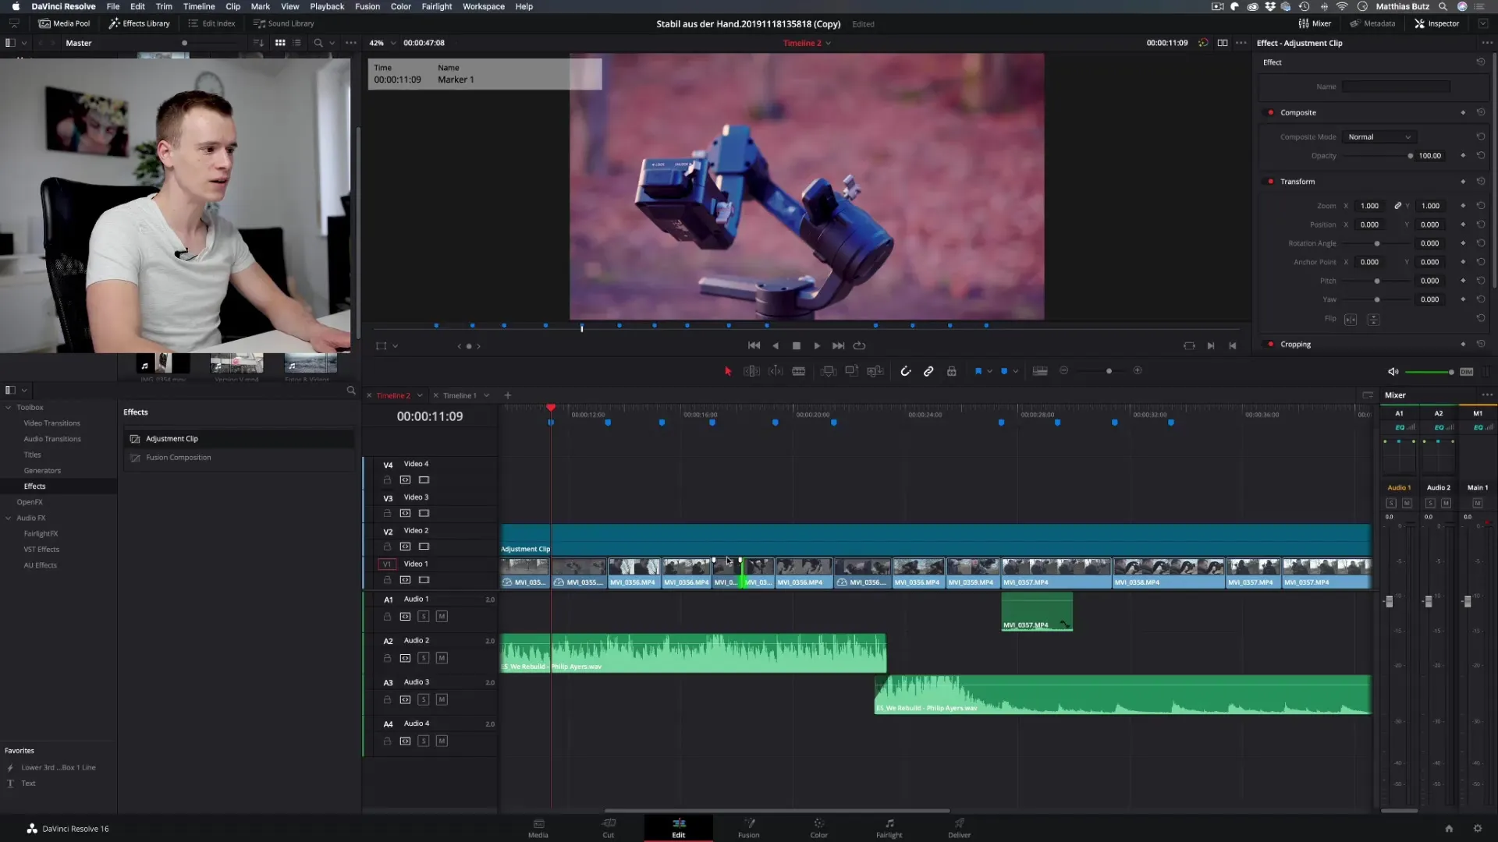Stop playback in the viewer
Screen dimensions: 1498x842
tap(797, 345)
